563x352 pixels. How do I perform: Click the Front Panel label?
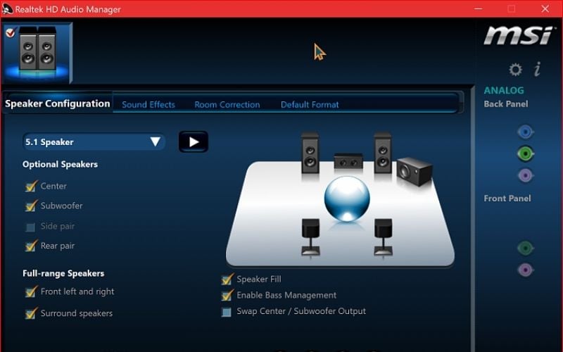tap(507, 199)
